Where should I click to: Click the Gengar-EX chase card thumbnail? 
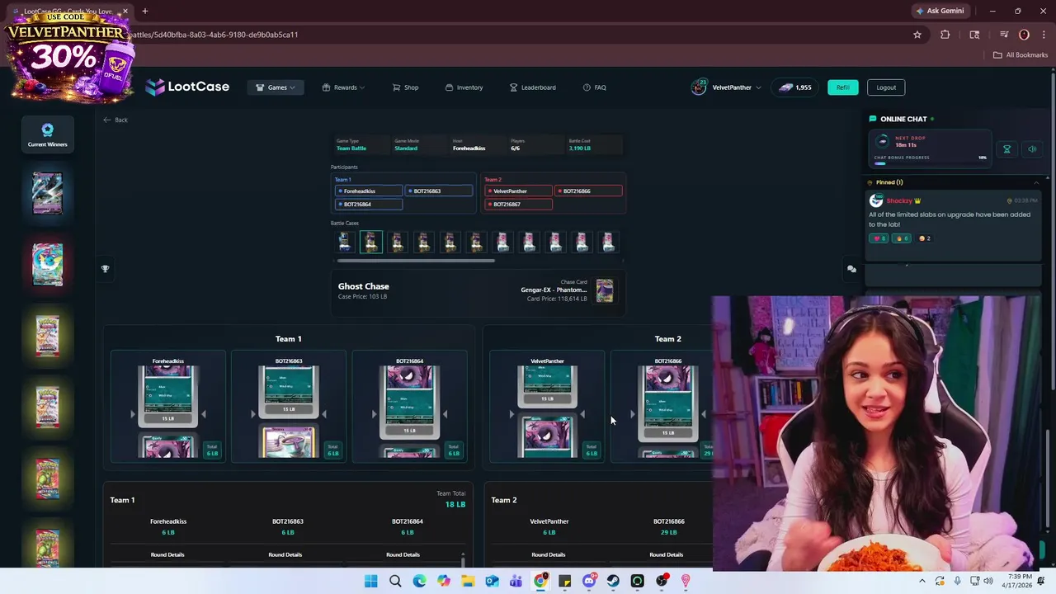[605, 290]
